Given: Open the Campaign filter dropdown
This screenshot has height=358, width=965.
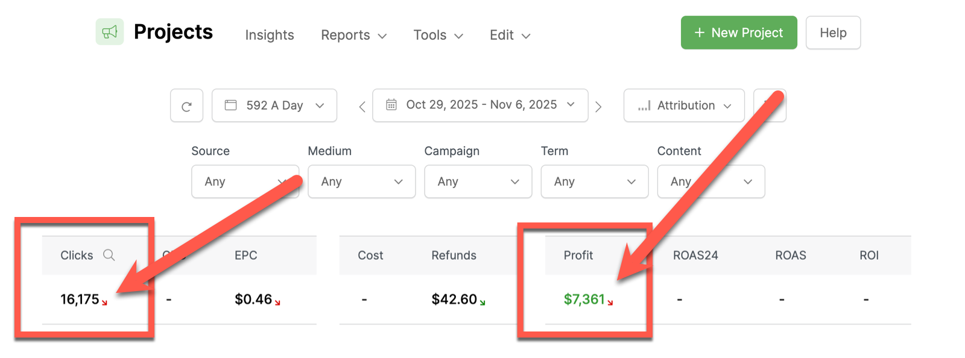Looking at the screenshot, I should [478, 181].
